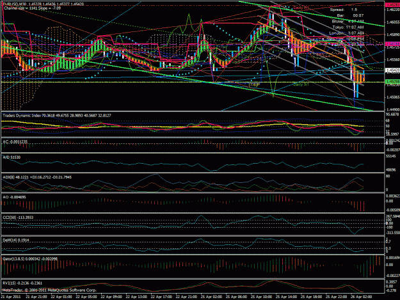Image resolution: width=400 pixels, height=300 pixels.
Task: Click the 1.46055 price axis label
Action: 393,22
